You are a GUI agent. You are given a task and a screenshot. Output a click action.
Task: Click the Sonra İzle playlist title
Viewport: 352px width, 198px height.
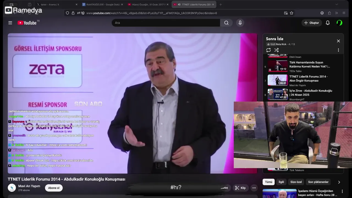pos(274,39)
